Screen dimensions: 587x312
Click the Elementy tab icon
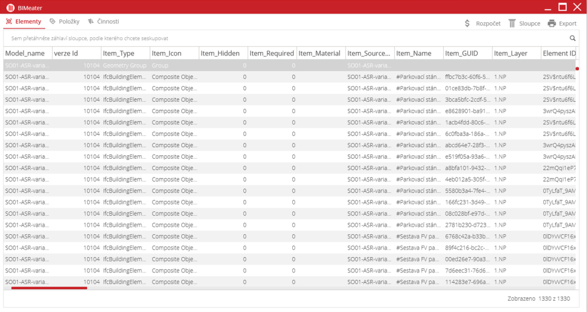(9, 22)
